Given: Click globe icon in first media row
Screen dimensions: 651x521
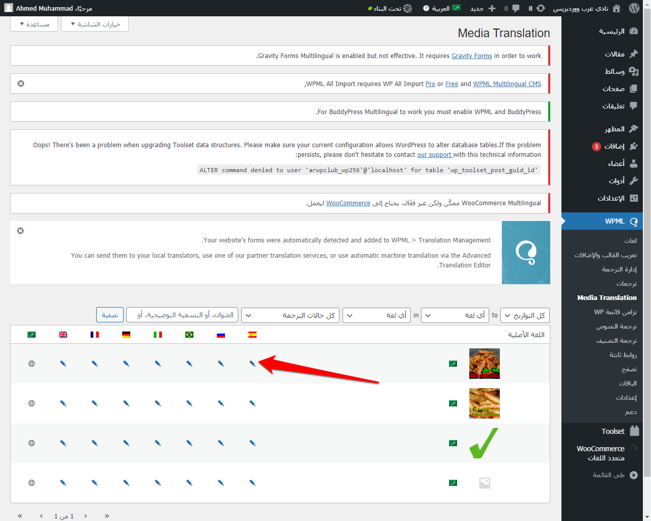Looking at the screenshot, I should tap(32, 364).
